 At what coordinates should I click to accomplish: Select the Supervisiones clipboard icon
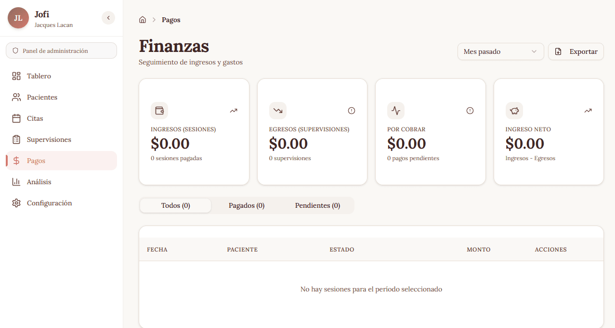(16, 139)
